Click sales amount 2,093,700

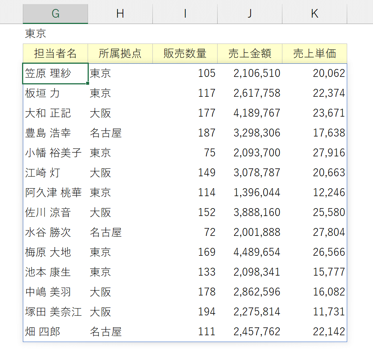[x=250, y=153]
